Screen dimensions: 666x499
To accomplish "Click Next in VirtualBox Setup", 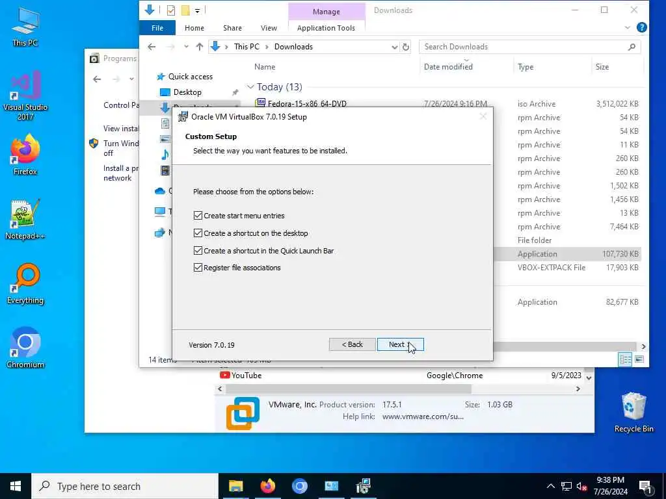I will (x=400, y=344).
